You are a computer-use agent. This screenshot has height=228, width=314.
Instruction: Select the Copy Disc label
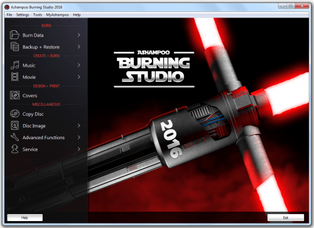point(33,114)
